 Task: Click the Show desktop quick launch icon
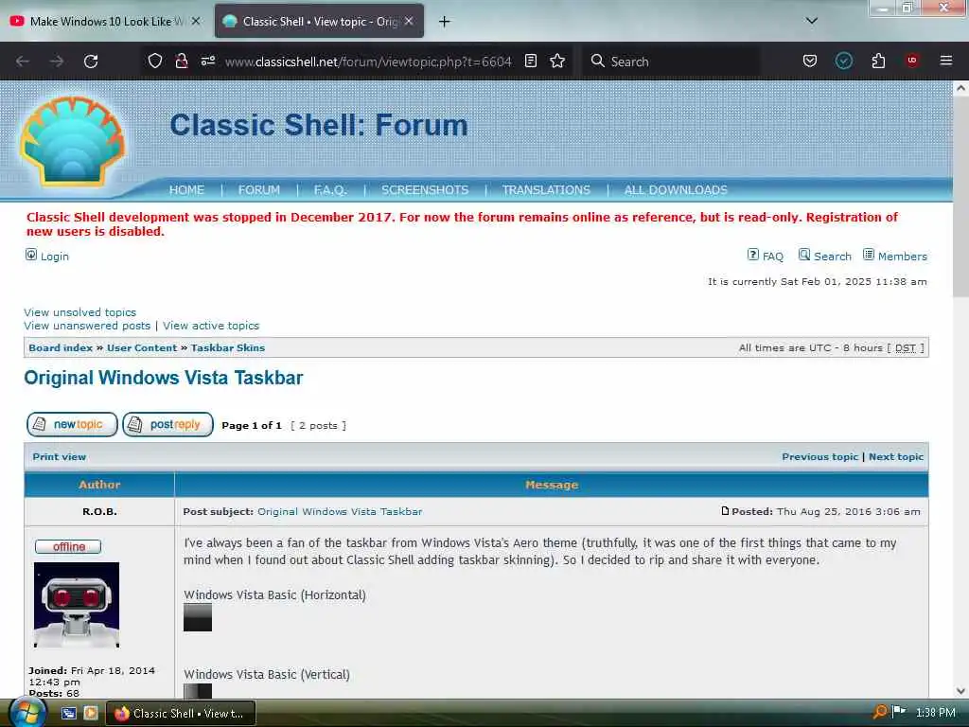(x=68, y=713)
